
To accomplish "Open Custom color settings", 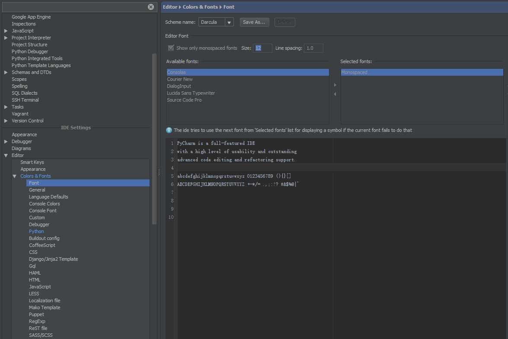I will point(37,218).
